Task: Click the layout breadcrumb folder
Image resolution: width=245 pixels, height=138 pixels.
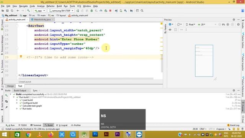Action: click(61, 15)
